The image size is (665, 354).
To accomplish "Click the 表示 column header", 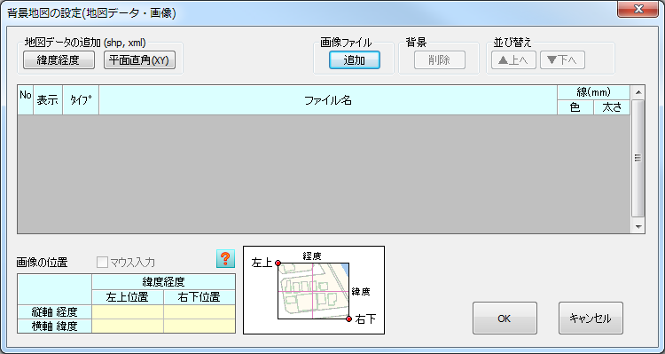I will (48, 100).
